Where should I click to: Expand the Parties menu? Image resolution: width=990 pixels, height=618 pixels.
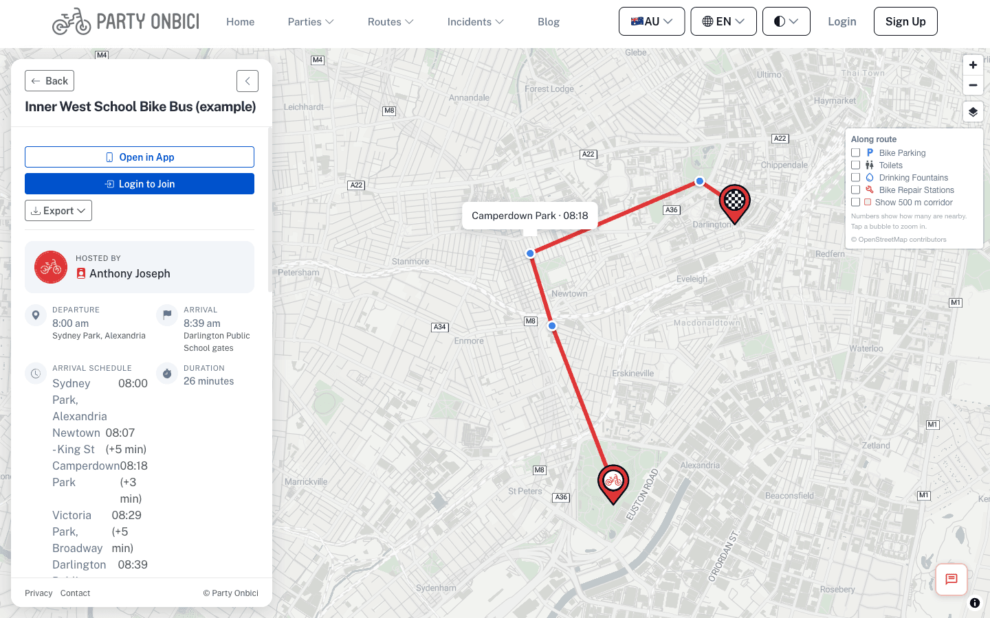pyautogui.click(x=311, y=22)
